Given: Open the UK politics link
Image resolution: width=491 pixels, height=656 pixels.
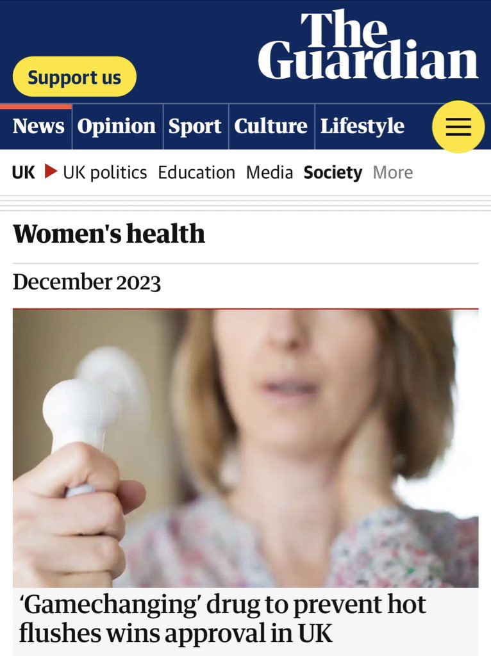Looking at the screenshot, I should (x=105, y=172).
